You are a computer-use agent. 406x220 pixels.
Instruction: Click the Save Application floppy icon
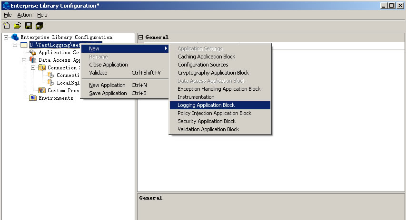(x=29, y=26)
